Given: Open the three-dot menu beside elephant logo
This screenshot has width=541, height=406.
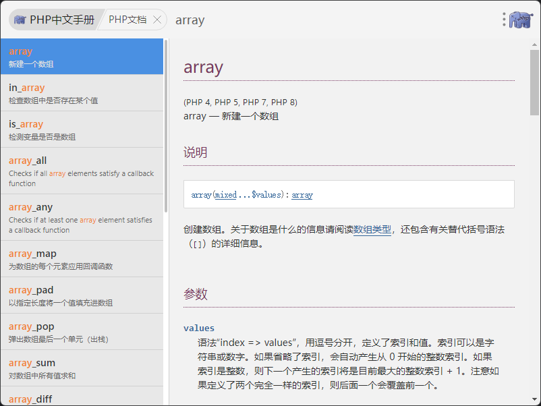Looking at the screenshot, I should 504,20.
